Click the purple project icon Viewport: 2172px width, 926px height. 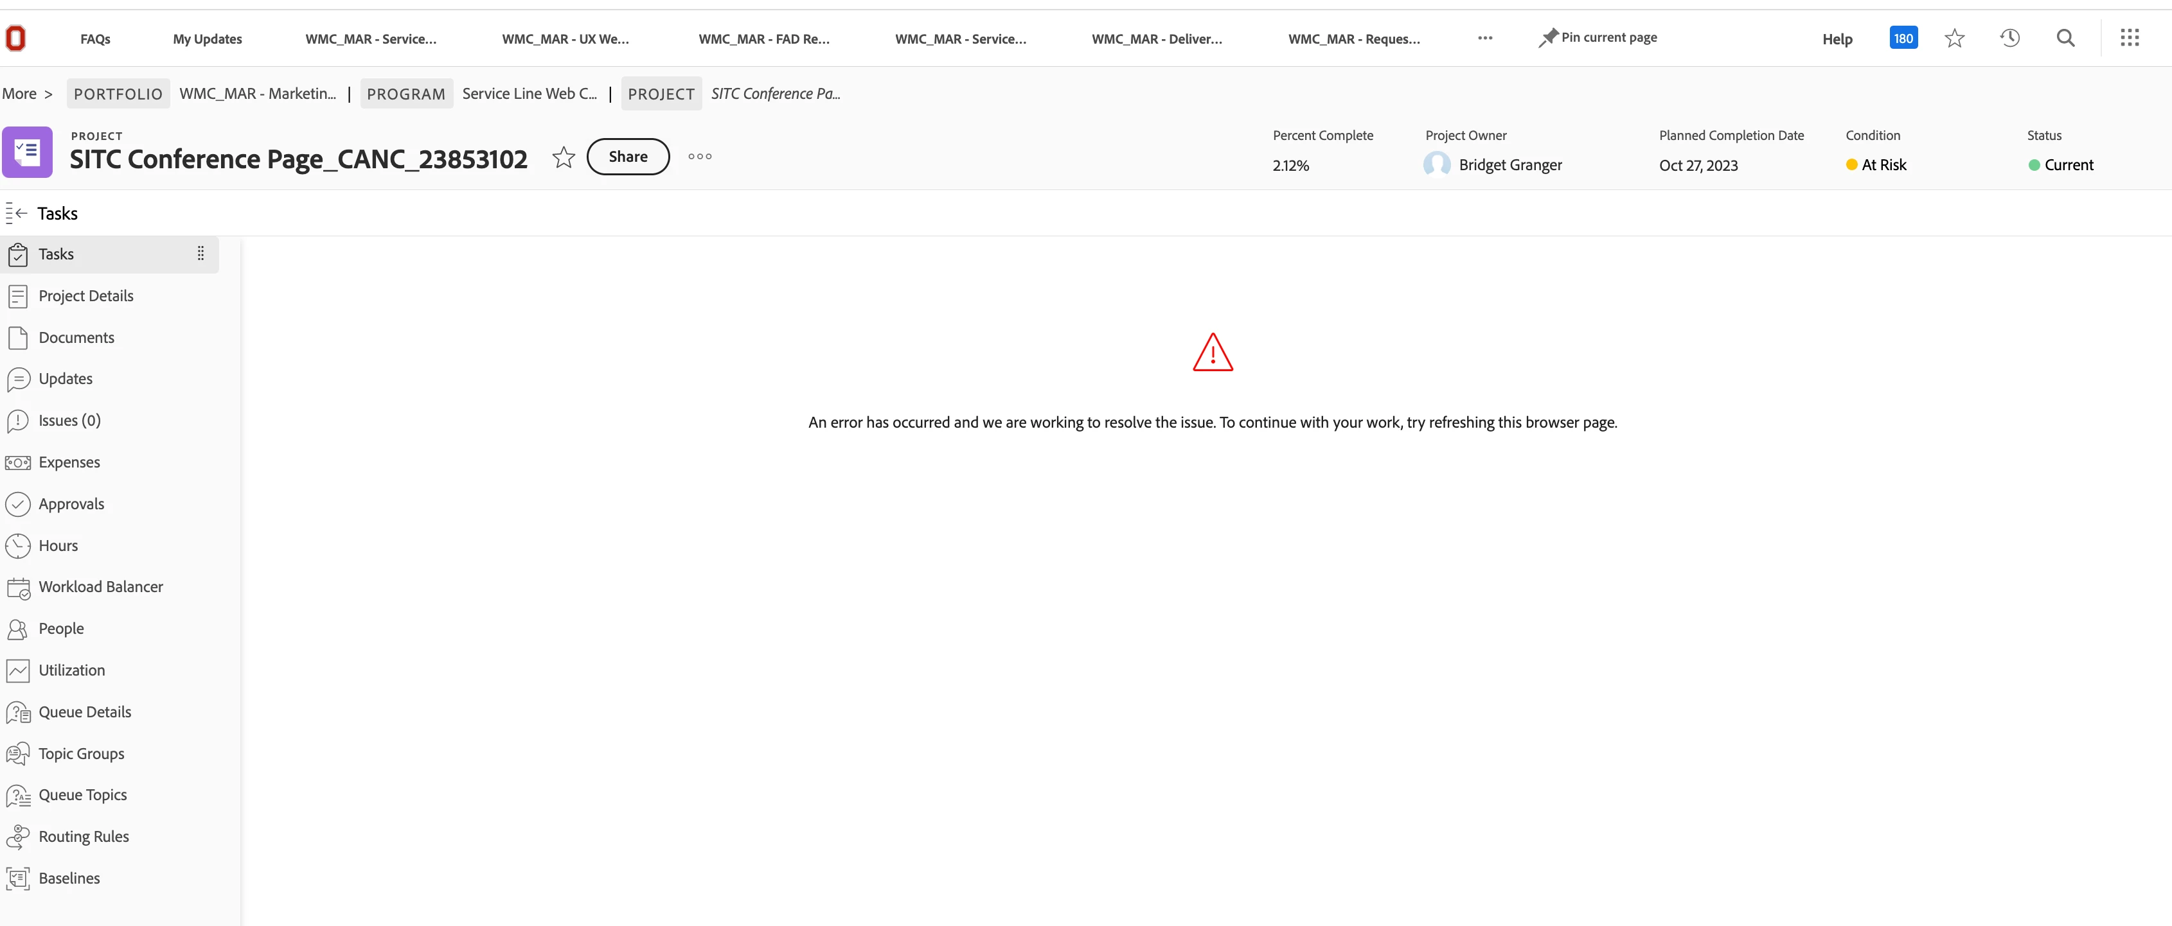click(x=27, y=152)
